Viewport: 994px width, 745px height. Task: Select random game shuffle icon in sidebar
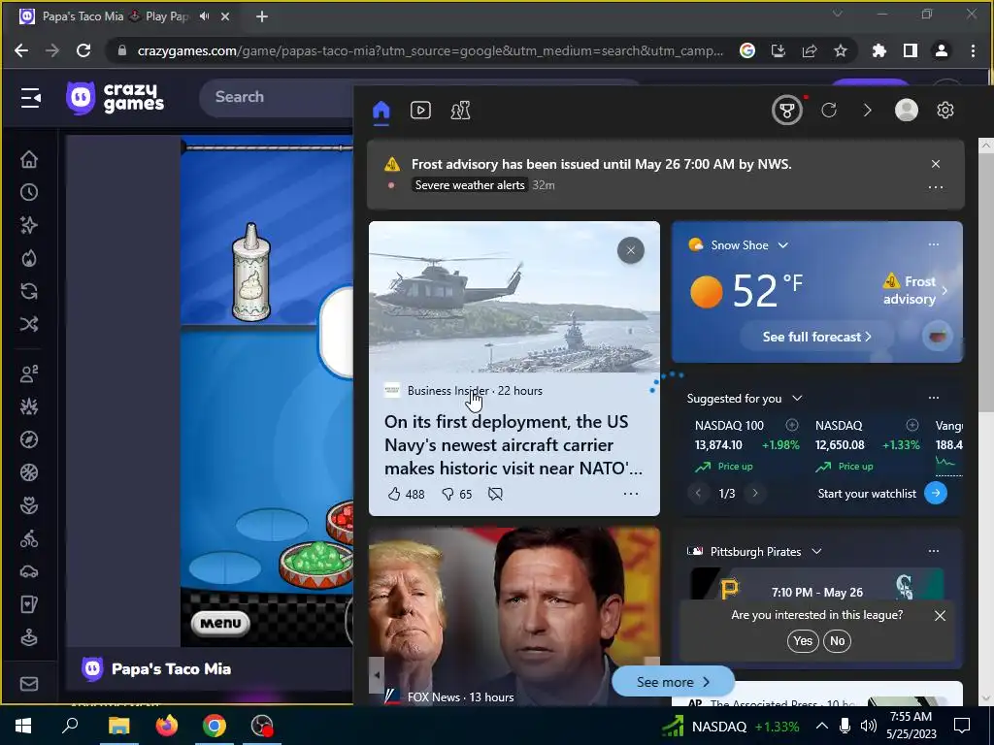click(x=28, y=324)
